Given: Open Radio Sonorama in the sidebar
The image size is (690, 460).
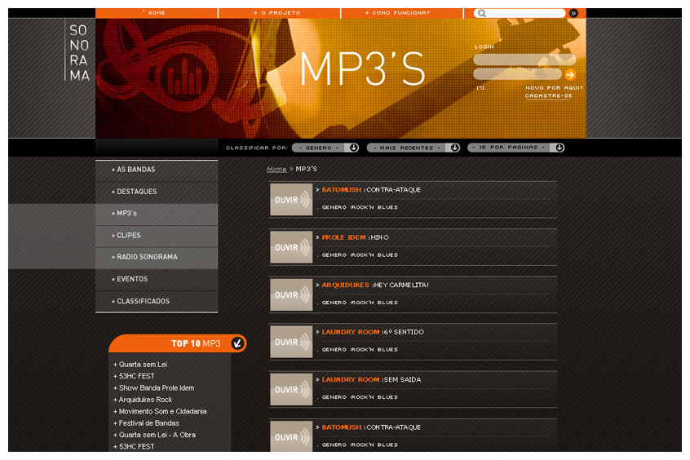Looking at the screenshot, I should (x=157, y=257).
